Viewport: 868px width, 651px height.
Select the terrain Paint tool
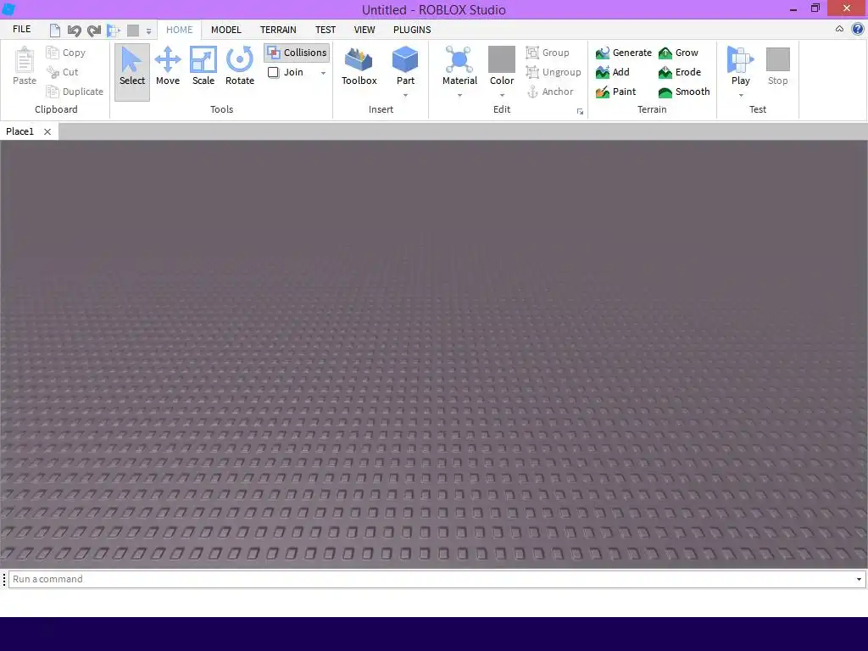click(615, 92)
